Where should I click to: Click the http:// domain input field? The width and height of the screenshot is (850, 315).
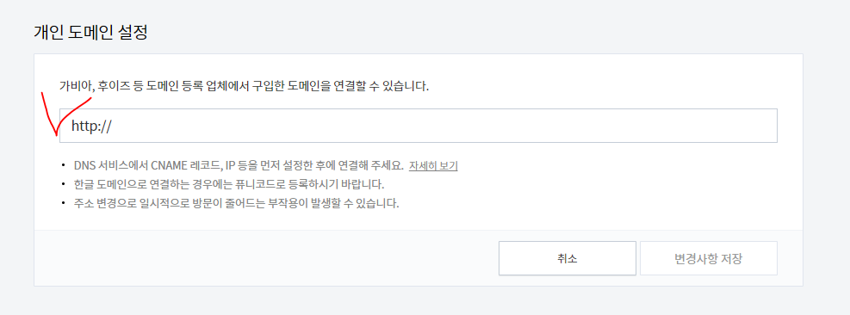point(419,126)
